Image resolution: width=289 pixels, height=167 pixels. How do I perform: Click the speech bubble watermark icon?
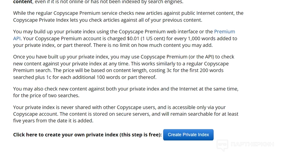(x=222, y=145)
